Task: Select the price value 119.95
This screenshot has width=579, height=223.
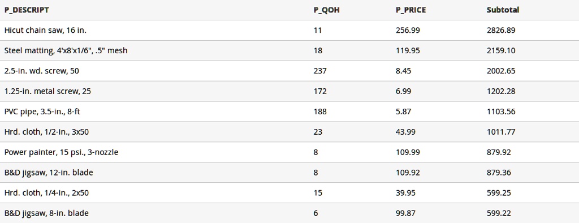Action: click(x=408, y=51)
